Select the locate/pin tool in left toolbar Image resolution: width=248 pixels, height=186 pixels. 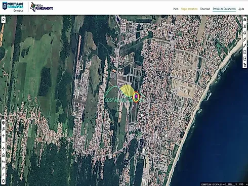coord(3,129)
